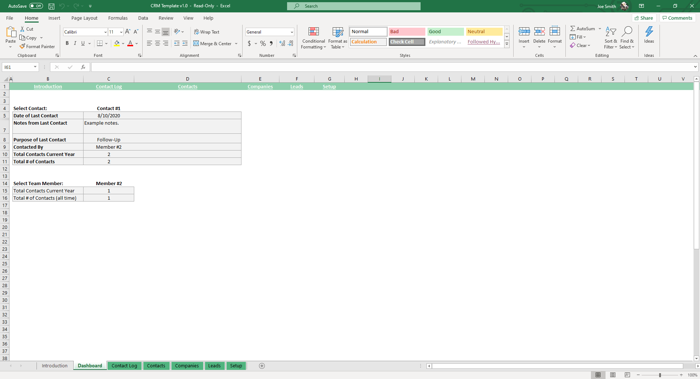The width and height of the screenshot is (700, 379).
Task: Toggle bottom vertical alignment
Action: (x=166, y=32)
